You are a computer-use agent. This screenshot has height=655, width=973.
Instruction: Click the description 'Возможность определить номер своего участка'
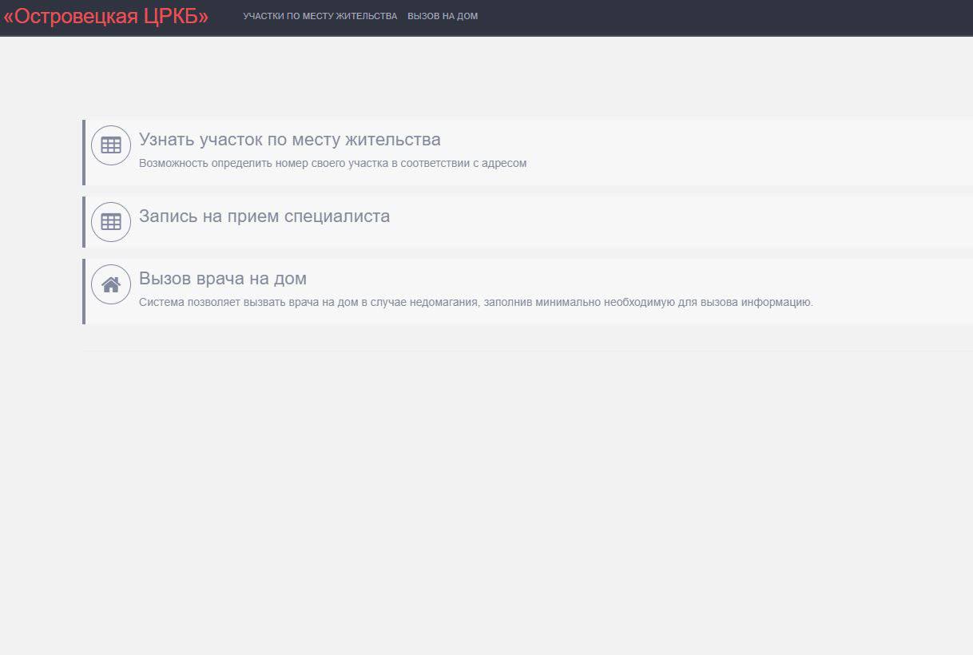[332, 164]
